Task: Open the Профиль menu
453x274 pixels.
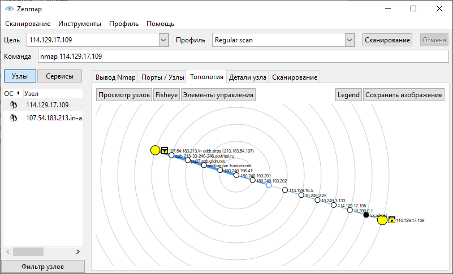Action: [124, 24]
